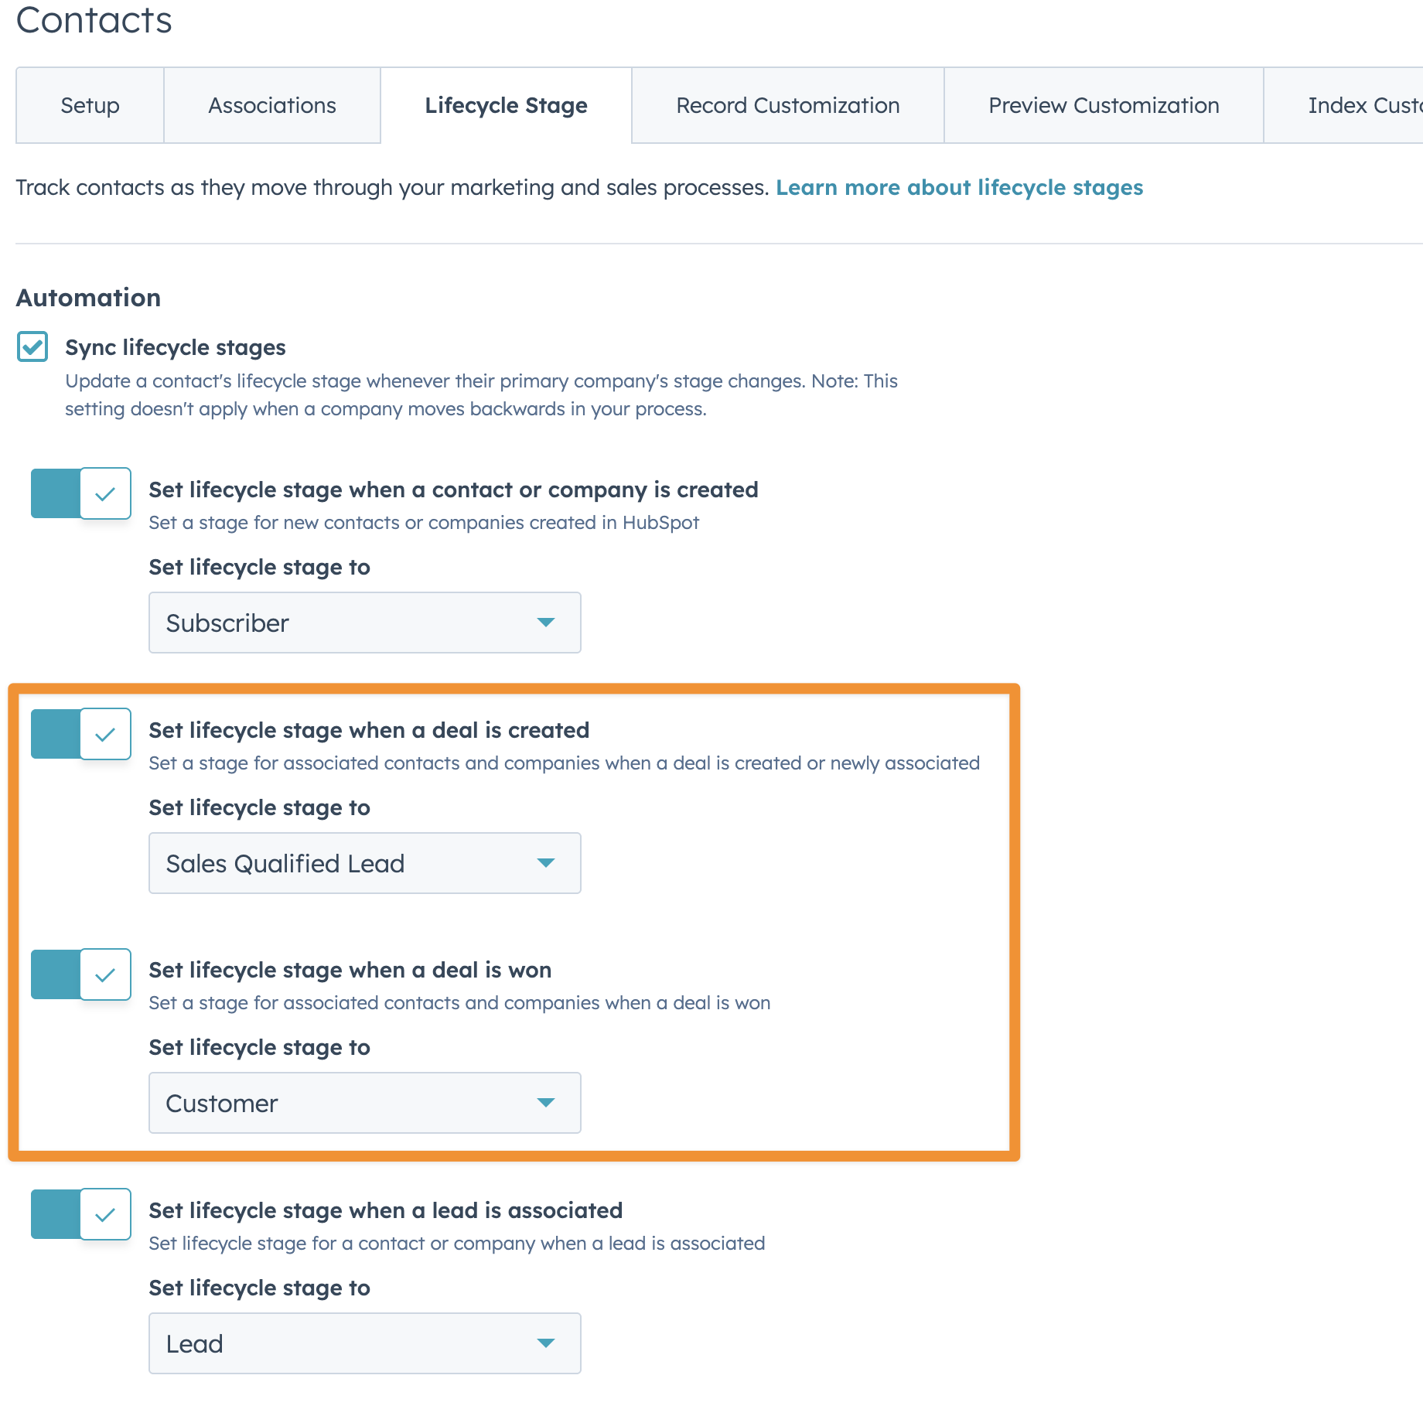1423x1423 pixels.
Task: Click the Sales Qualified Lead caret icon
Action: [546, 863]
